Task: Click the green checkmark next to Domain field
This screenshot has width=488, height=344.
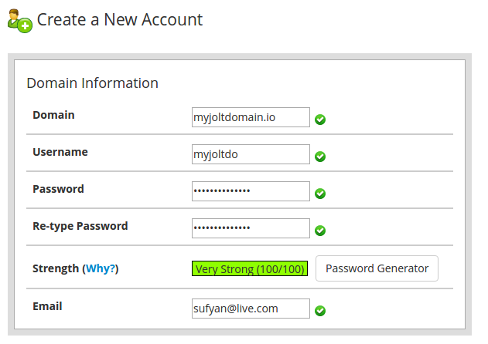Action: point(320,120)
